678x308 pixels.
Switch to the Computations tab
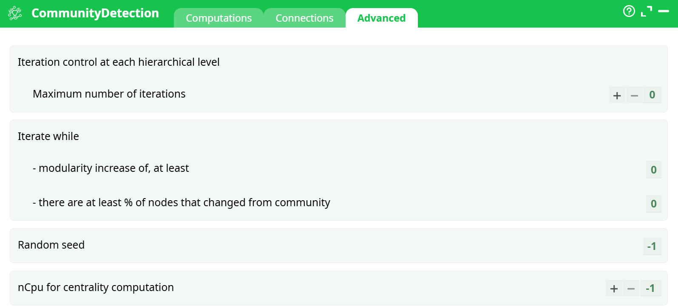pyautogui.click(x=218, y=18)
